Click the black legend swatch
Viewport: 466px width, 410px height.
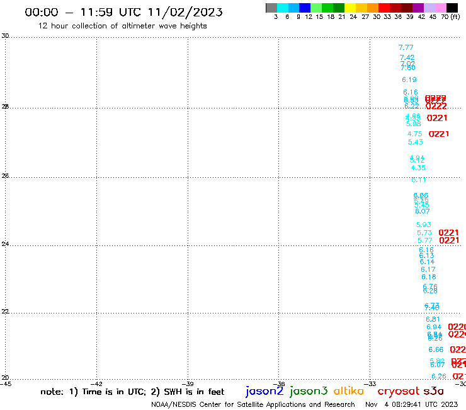point(452,8)
